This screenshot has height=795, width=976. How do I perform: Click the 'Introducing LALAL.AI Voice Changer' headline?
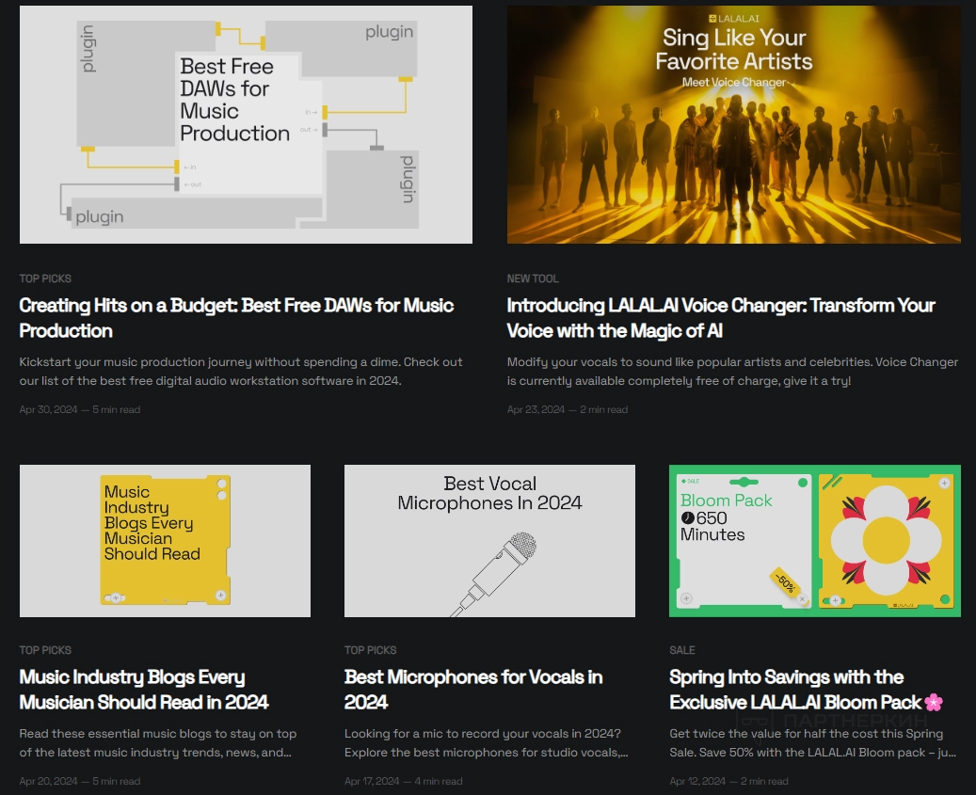pos(721,318)
